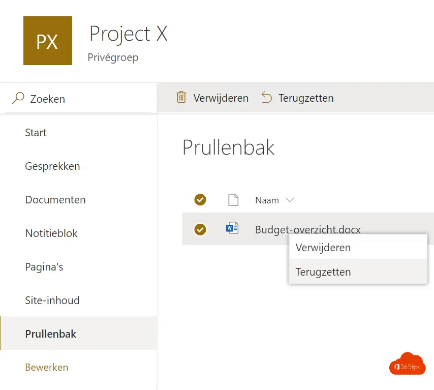Click the 365tips cloud logo
Image resolution: width=434 pixels, height=390 pixels.
point(407,364)
